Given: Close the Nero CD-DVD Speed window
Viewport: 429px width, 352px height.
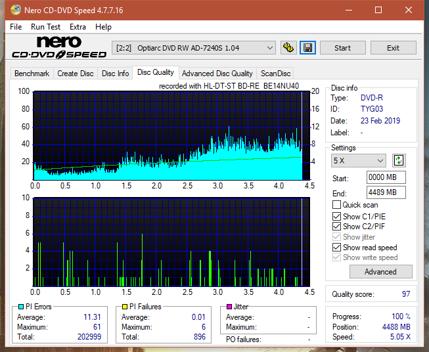Looking at the screenshot, I should tap(409, 10).
